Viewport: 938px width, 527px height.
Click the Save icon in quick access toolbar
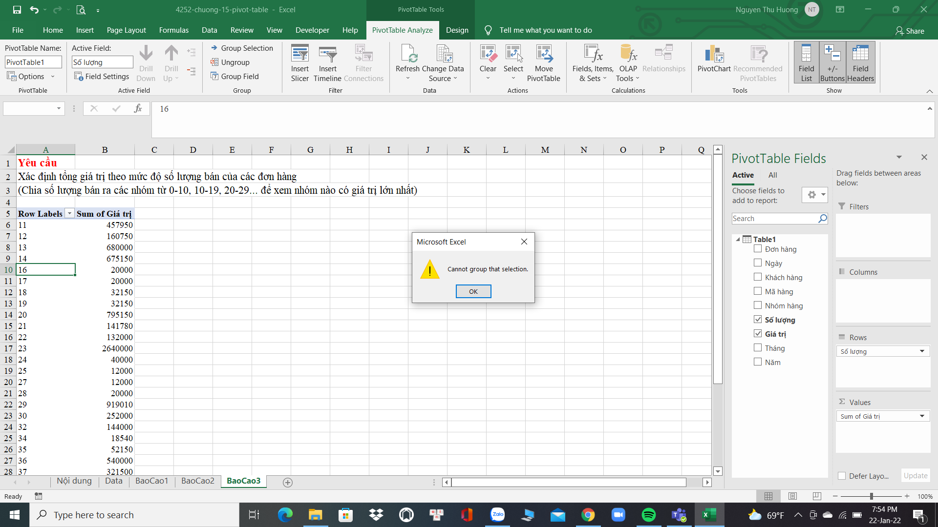tap(17, 10)
